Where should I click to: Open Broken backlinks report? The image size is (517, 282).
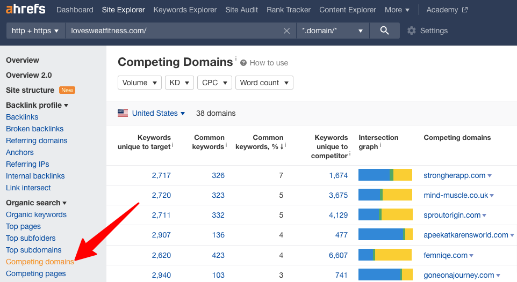tap(34, 129)
